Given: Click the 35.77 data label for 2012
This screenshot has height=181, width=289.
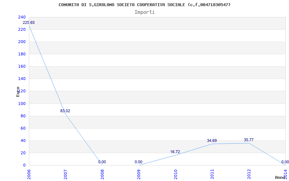Looking at the screenshot, I should (x=249, y=140).
